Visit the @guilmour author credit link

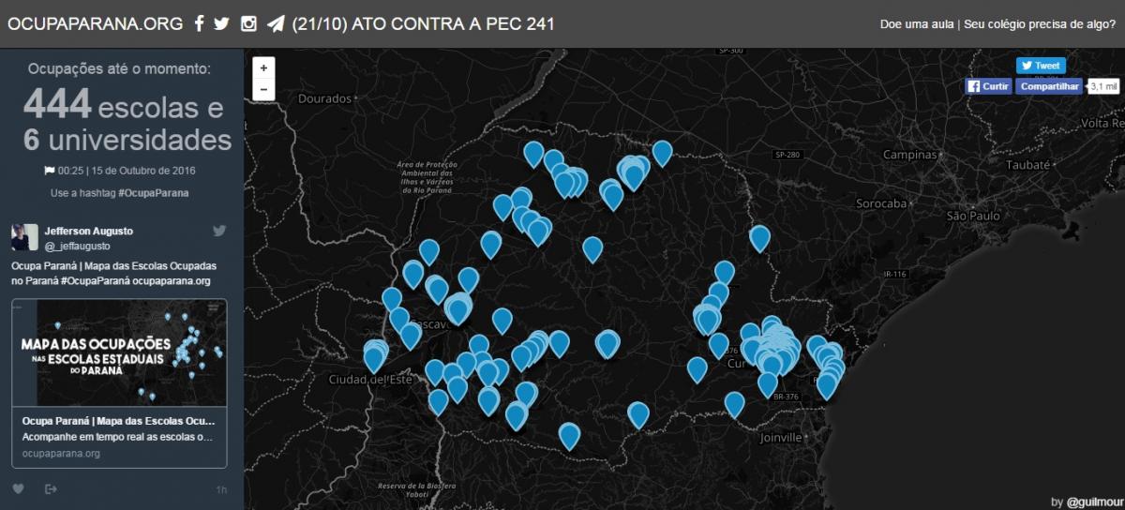[1091, 502]
